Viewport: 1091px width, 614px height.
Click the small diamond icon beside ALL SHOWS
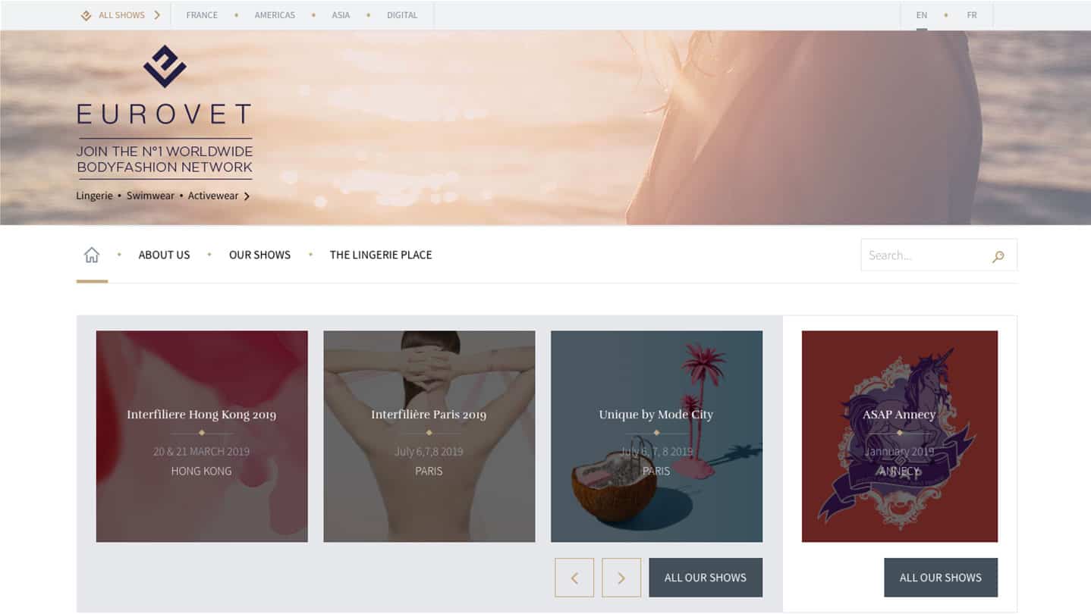(86, 15)
